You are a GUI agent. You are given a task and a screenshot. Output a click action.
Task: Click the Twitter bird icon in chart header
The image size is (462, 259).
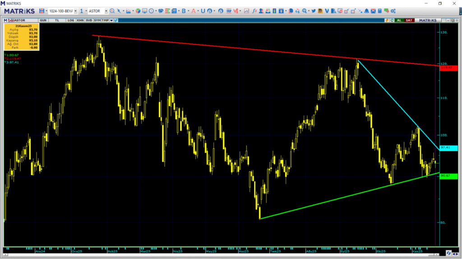click(x=116, y=20)
